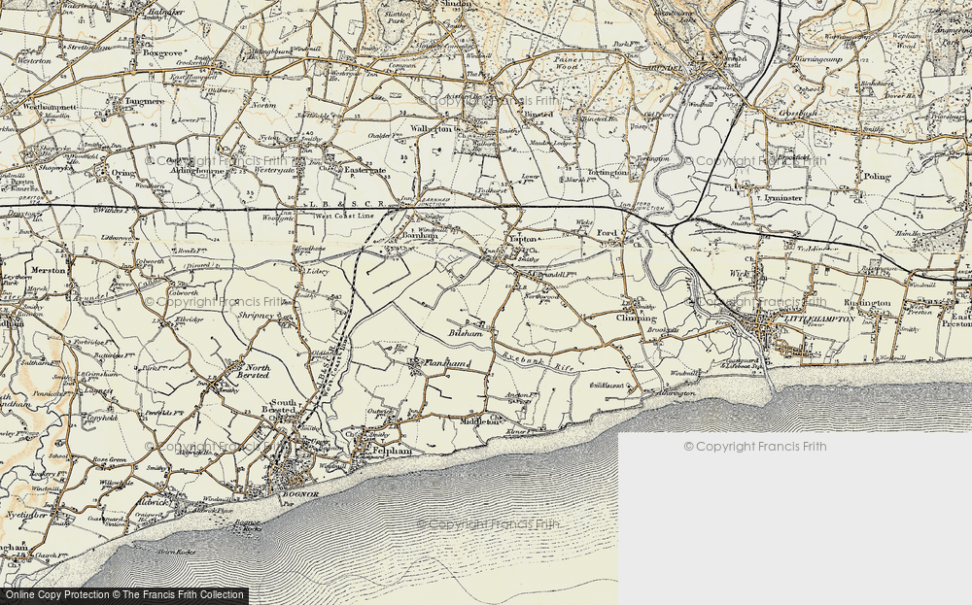Click the Eastergate village label
Image resolution: width=972 pixels, height=605 pixels.
(365, 170)
